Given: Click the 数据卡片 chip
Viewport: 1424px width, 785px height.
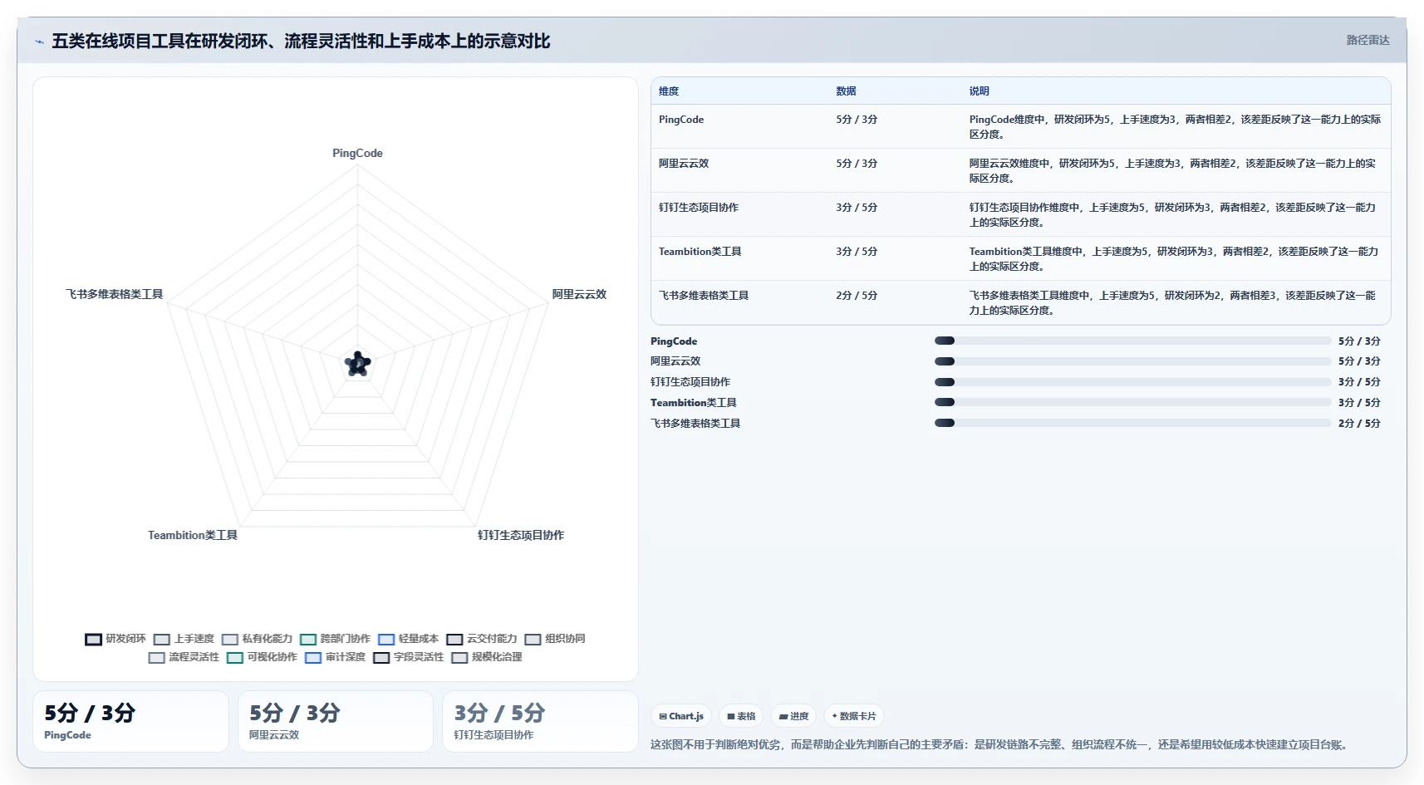Looking at the screenshot, I should click(854, 716).
